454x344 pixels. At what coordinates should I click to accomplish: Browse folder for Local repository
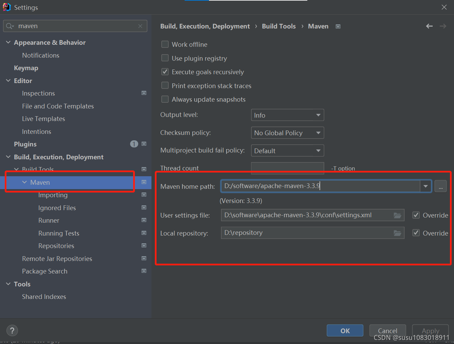(397, 233)
